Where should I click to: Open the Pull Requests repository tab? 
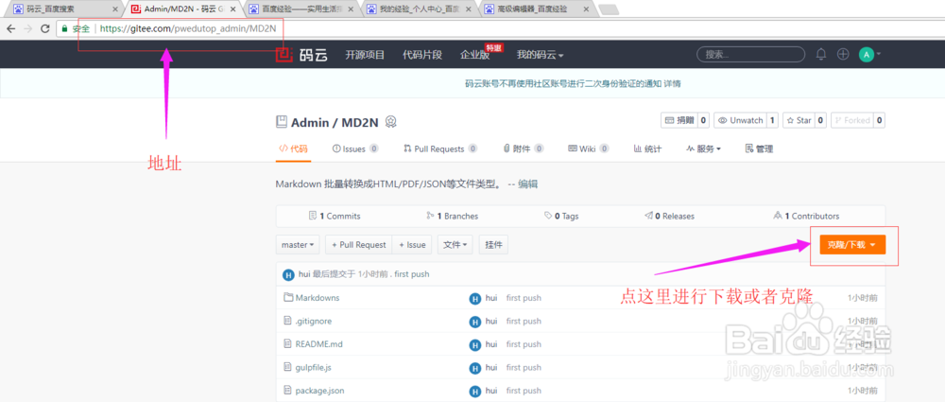[441, 149]
